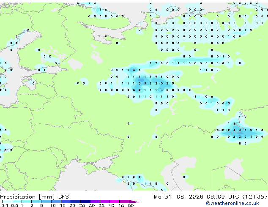Click the '10' legend scale label
The image size is (268, 207).
(x=53, y=205)
